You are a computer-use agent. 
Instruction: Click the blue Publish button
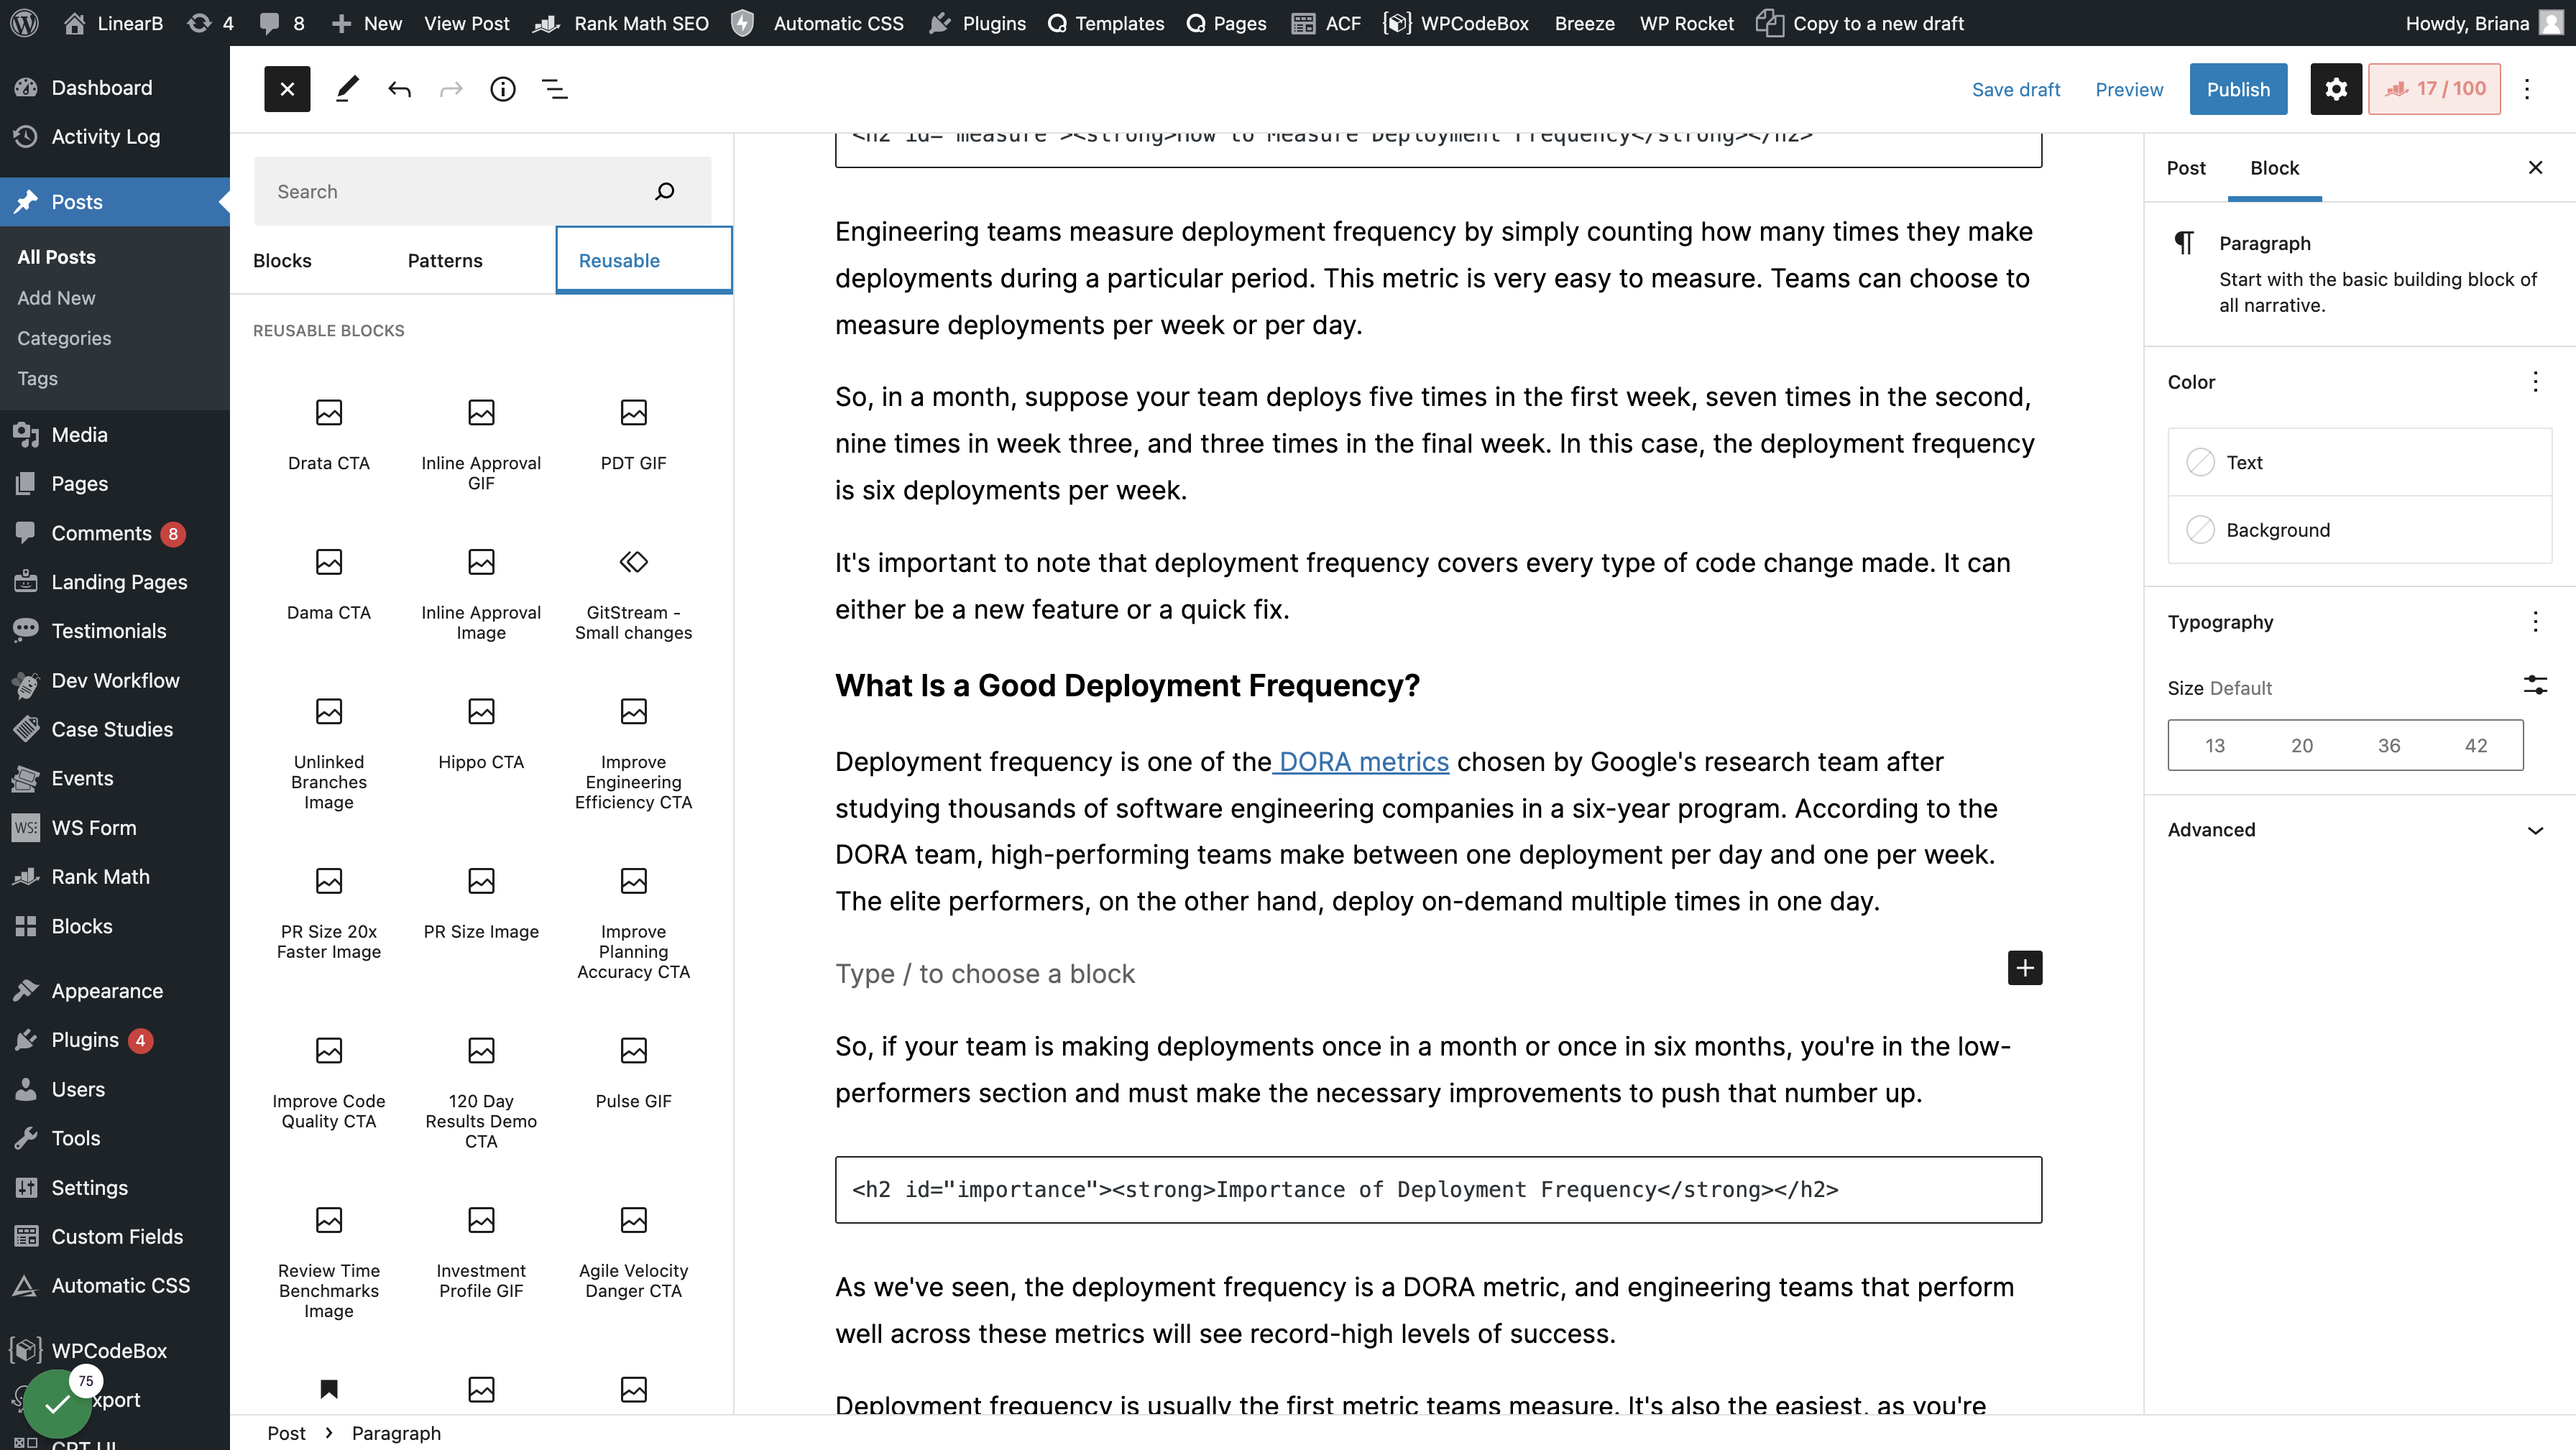click(x=2238, y=89)
